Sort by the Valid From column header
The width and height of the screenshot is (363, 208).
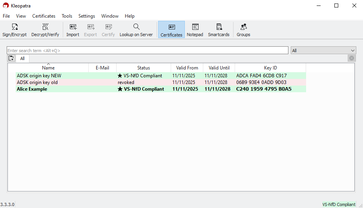point(187,68)
